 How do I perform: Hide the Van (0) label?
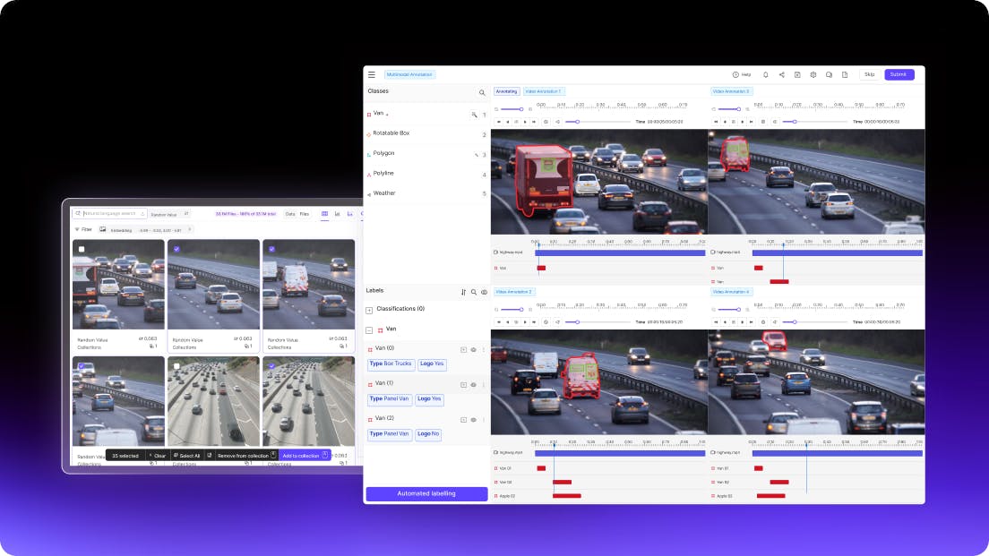click(x=474, y=349)
